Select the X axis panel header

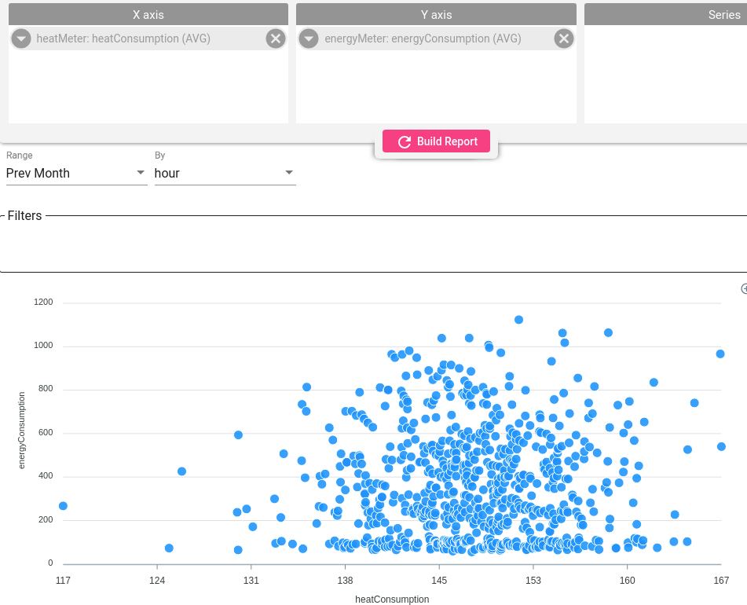coord(148,15)
